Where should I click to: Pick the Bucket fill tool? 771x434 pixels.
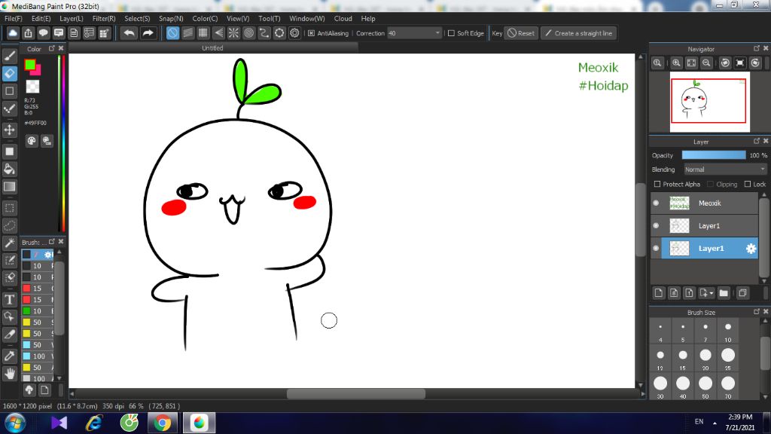pos(10,169)
